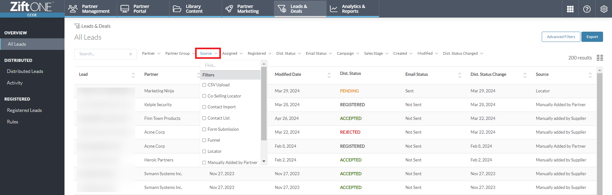The width and height of the screenshot is (612, 195).
Task: Check the Locator source filter
Action: pyautogui.click(x=204, y=152)
